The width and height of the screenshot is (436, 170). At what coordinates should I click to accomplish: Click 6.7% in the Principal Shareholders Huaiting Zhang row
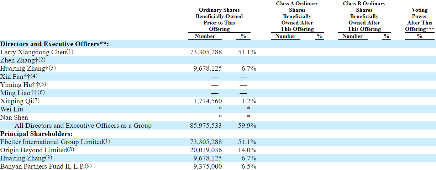pos(248,158)
